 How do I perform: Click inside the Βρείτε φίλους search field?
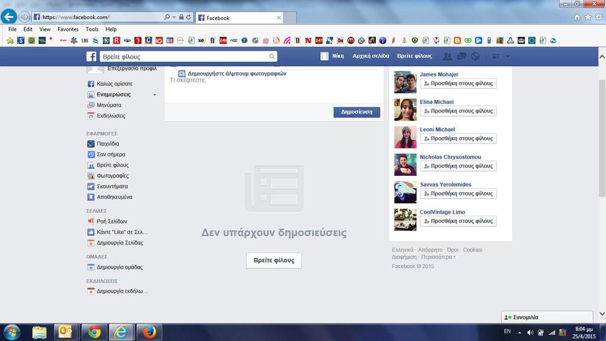(x=183, y=56)
